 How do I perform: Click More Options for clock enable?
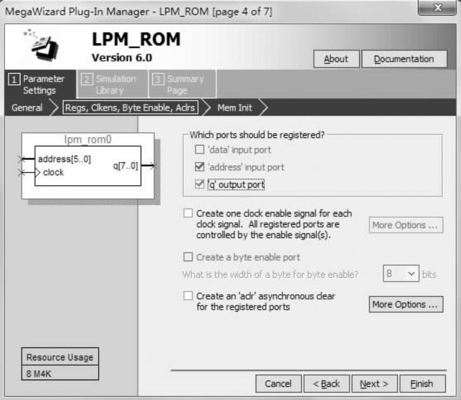[406, 225]
